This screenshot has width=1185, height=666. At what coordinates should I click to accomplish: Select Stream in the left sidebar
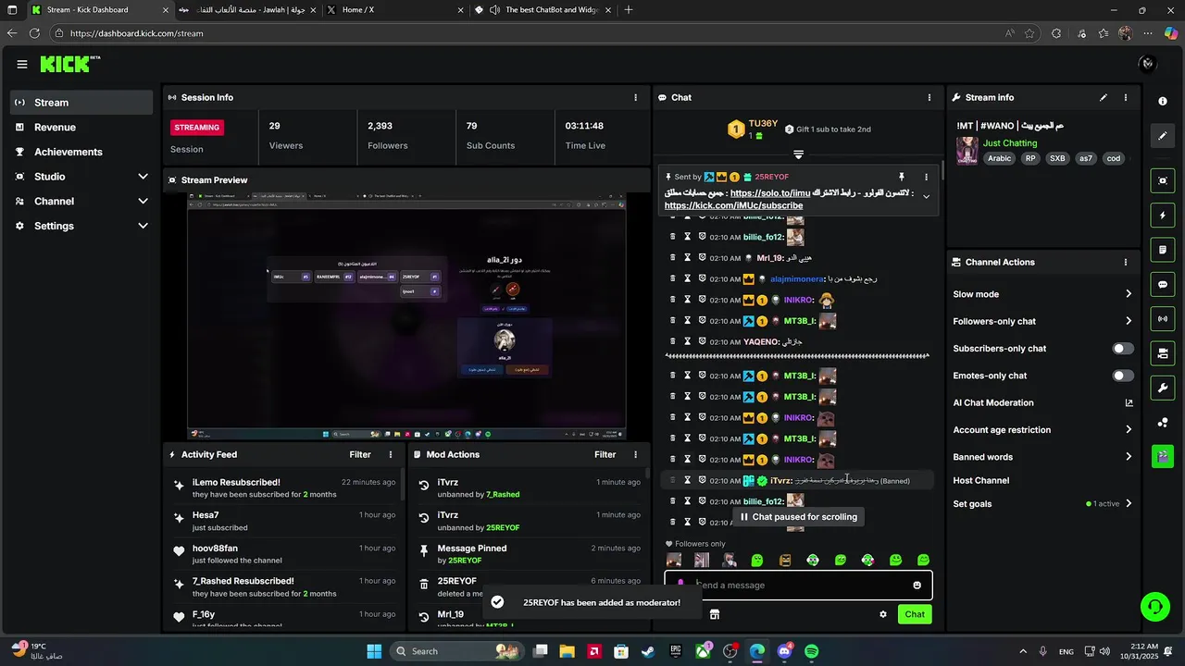coord(81,103)
